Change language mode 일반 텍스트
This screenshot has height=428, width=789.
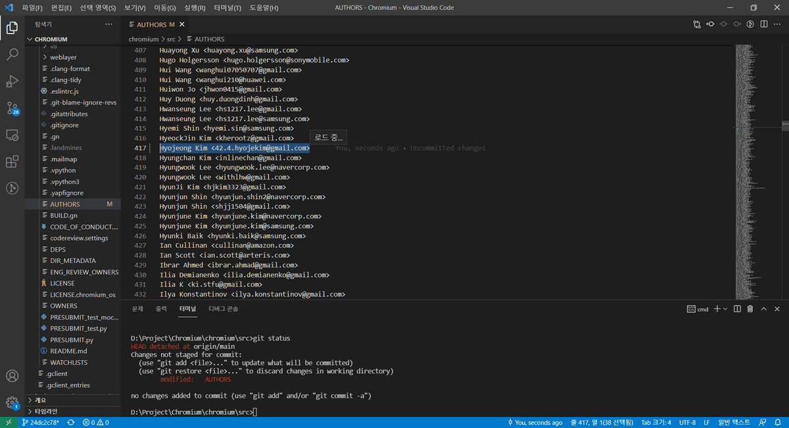click(x=734, y=422)
